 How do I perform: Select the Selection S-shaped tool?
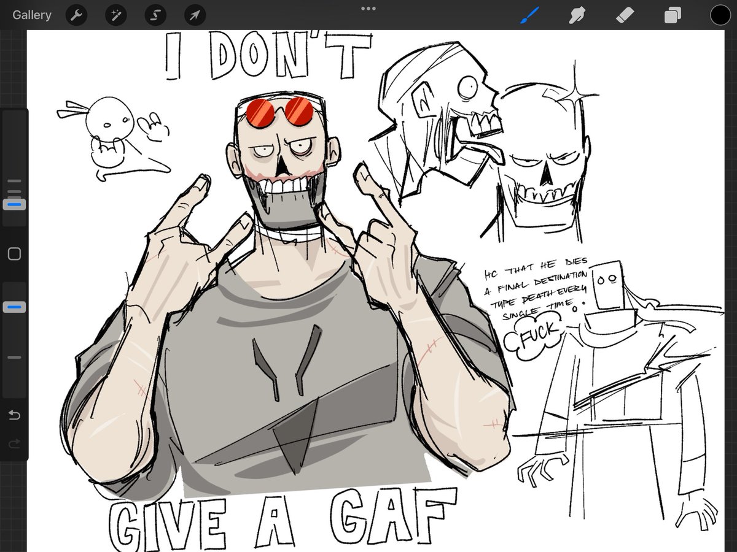[155, 15]
